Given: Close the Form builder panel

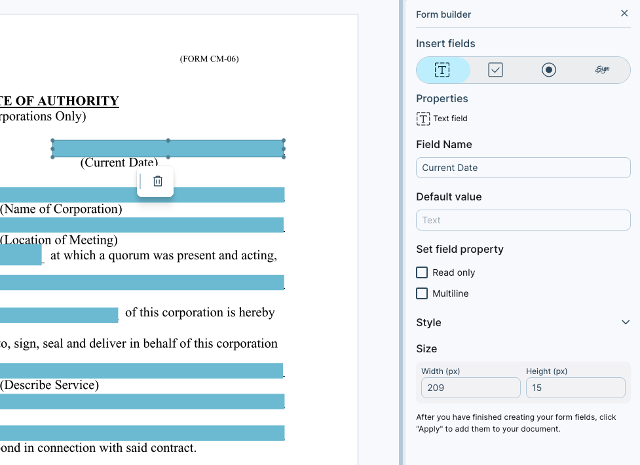Looking at the screenshot, I should click(624, 13).
